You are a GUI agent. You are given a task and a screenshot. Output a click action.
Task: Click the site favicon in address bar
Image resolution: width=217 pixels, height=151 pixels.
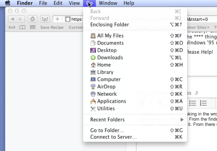[x=68, y=19]
